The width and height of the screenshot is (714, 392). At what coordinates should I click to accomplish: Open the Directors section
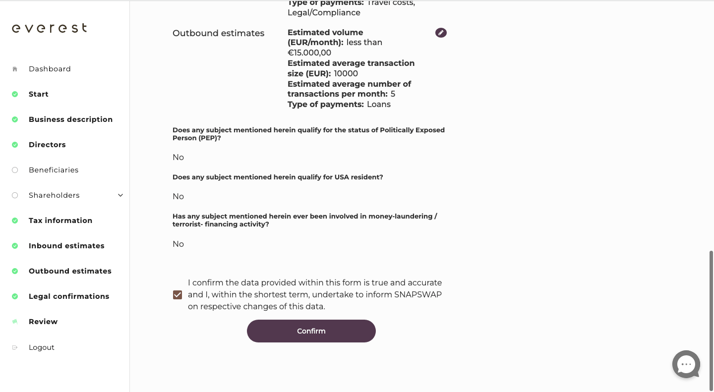tap(47, 144)
